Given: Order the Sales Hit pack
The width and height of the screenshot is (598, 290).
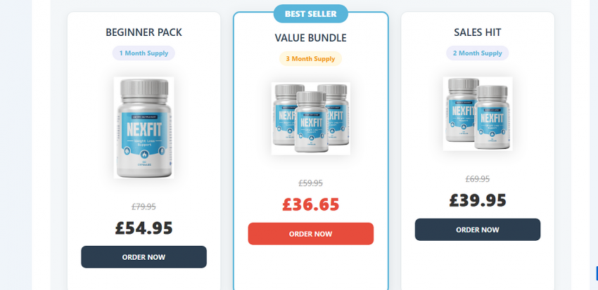Looking at the screenshot, I should pos(478,230).
